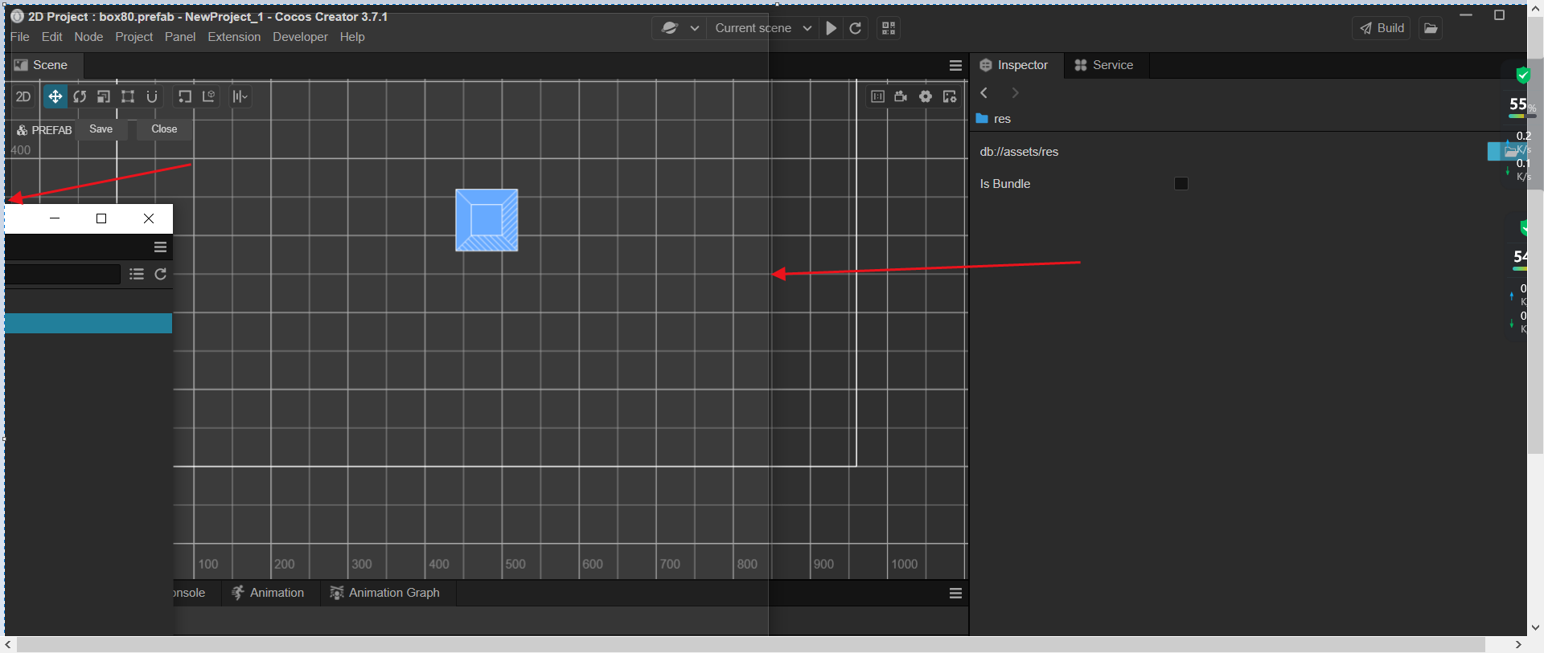Select the Scale gizmo tool
This screenshot has width=1544, height=653.
104,96
